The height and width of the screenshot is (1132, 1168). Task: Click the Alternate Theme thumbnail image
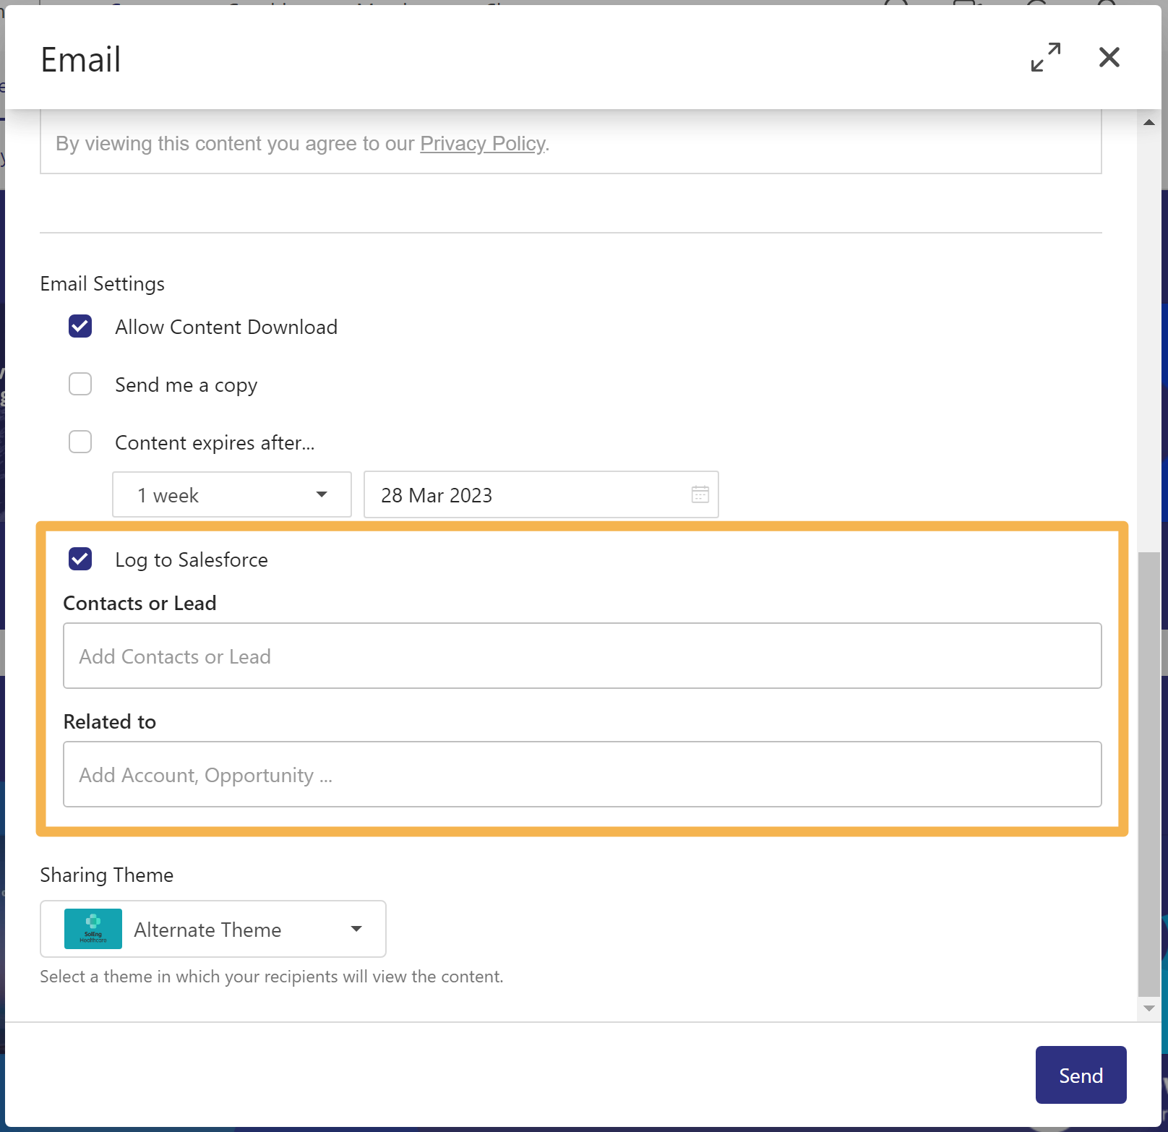pos(93,929)
